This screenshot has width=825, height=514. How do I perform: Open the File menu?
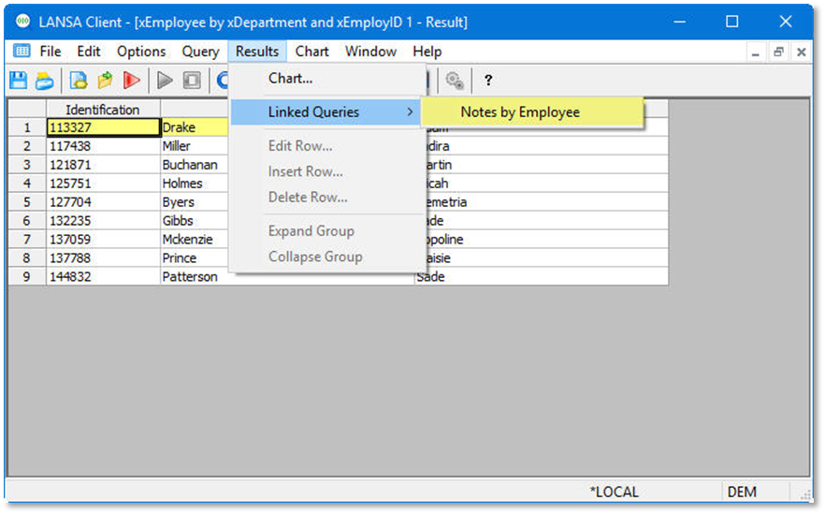pos(51,51)
